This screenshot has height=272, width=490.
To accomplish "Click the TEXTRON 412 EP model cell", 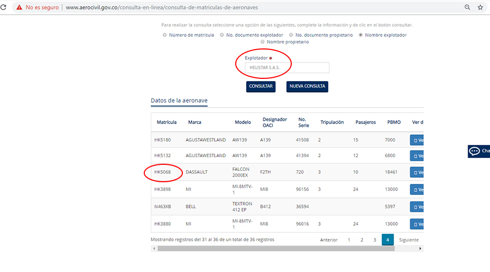I will 242,206.
